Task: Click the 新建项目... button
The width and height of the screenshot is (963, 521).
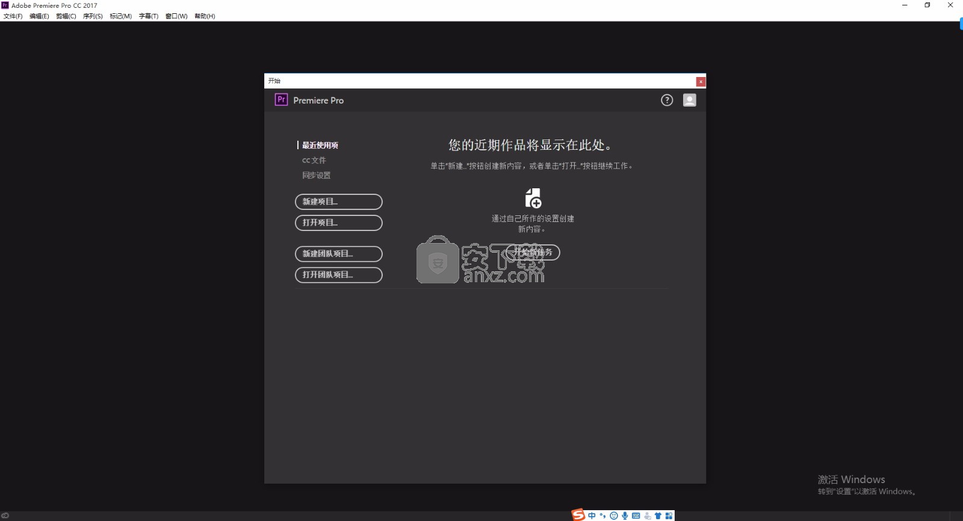Action: (x=339, y=202)
